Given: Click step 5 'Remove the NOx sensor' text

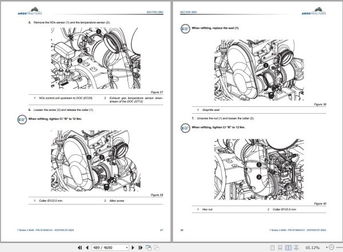Looking at the screenshot, I should pyautogui.click(x=72, y=22).
